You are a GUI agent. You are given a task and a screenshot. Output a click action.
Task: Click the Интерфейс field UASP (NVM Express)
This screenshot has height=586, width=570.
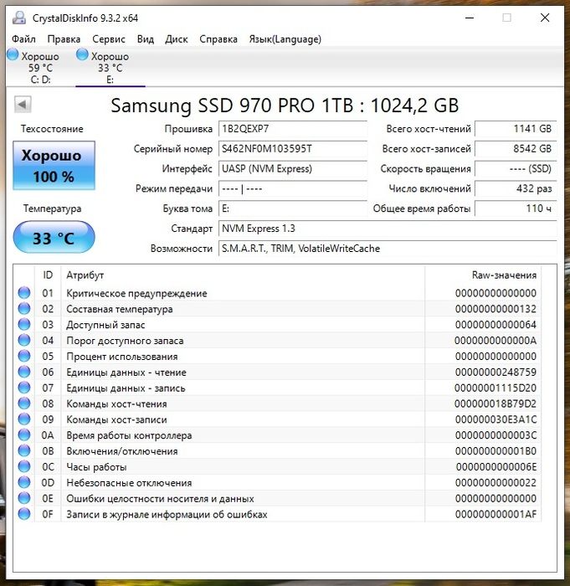[293, 169]
